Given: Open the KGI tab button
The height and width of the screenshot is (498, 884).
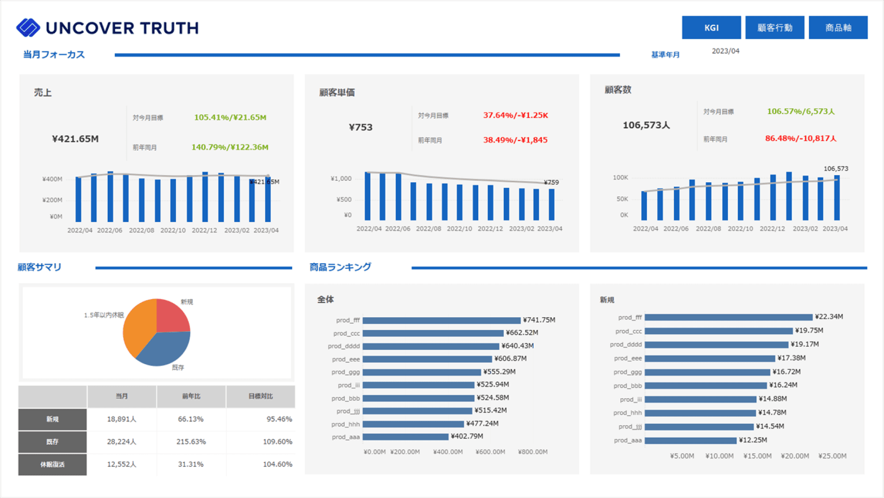Looking at the screenshot, I should [x=711, y=27].
